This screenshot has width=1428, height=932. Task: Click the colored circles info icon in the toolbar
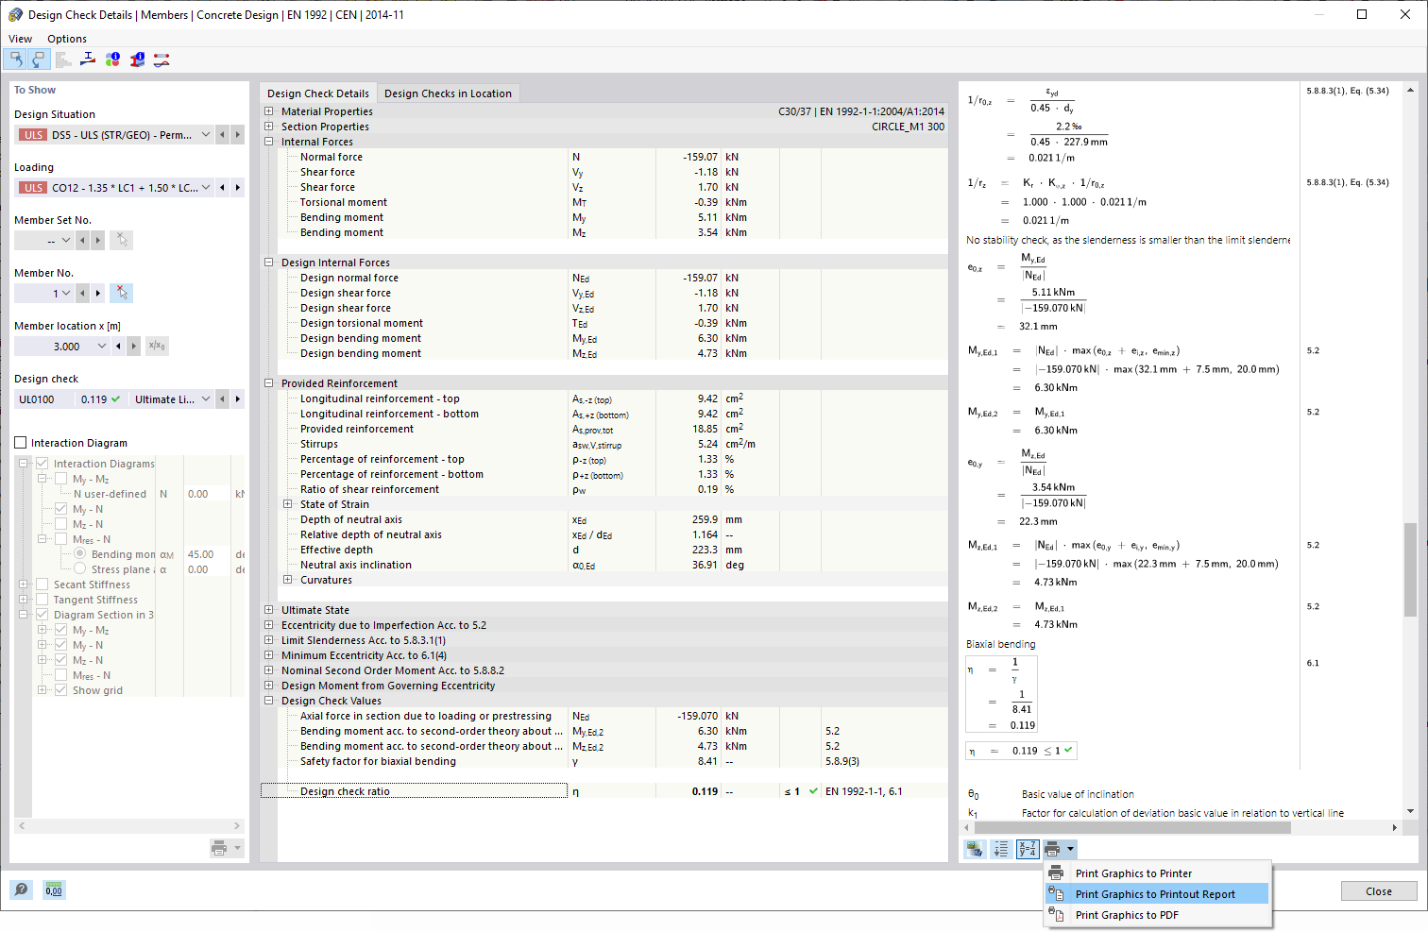click(x=112, y=59)
